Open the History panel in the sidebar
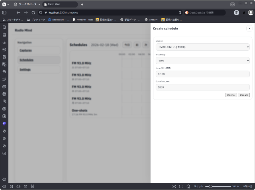 tap(4, 50)
